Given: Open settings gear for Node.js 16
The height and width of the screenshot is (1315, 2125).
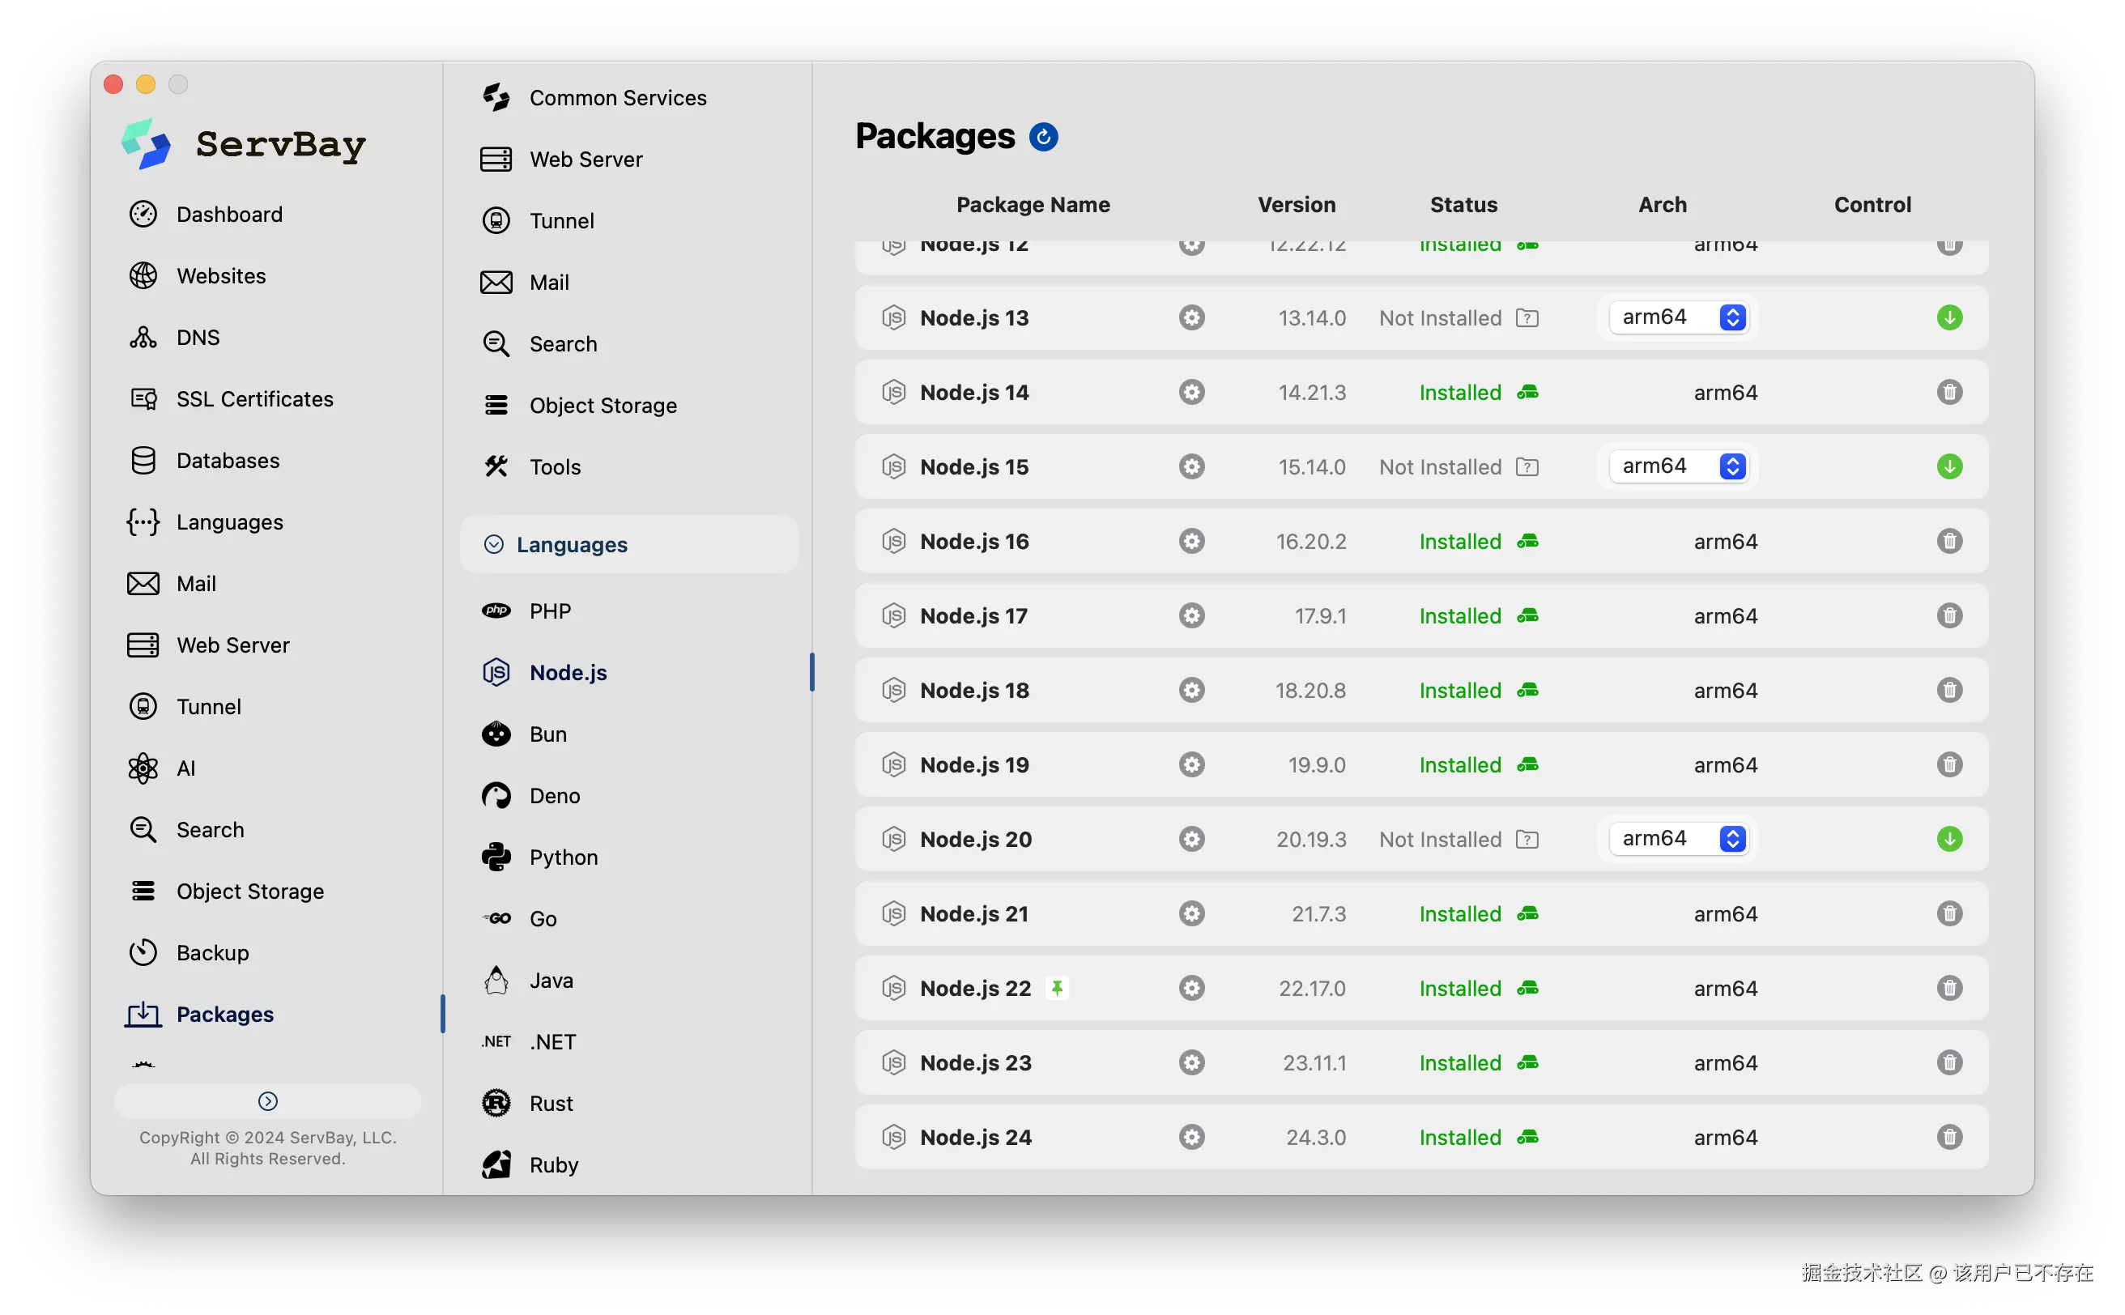Looking at the screenshot, I should (1190, 541).
